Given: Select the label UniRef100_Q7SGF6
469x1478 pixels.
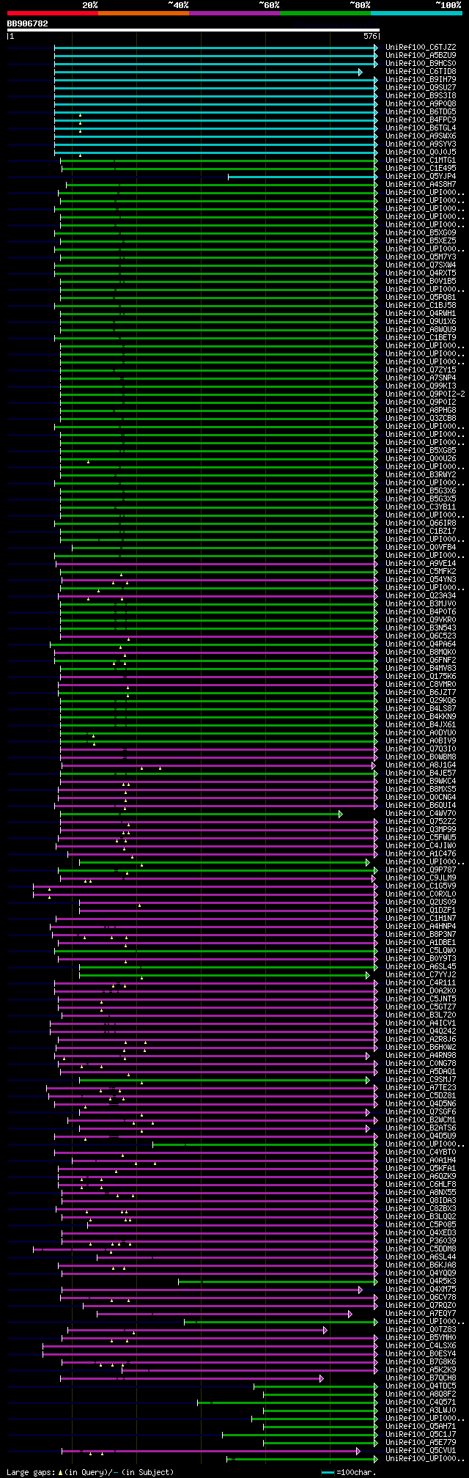Looking at the screenshot, I should [421, 1112].
